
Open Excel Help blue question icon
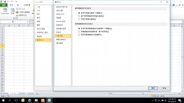click(x=174, y=5)
